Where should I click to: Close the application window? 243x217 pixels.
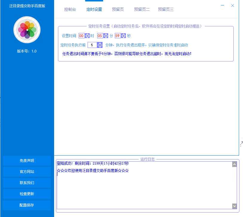coord(233,5)
